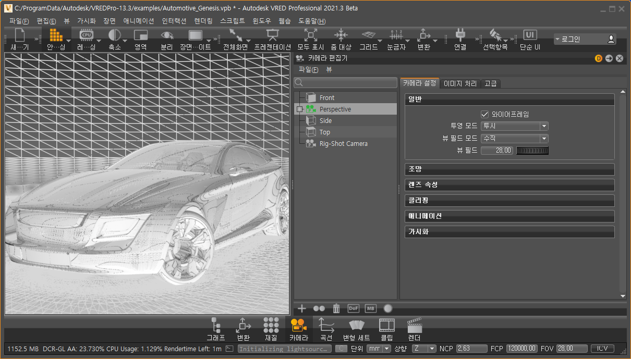Click the 프레젠테이션 presentation mode icon
This screenshot has height=359, width=631.
[x=272, y=35]
